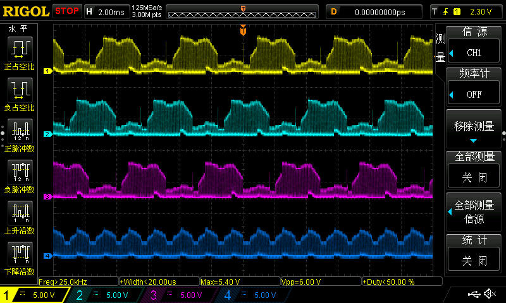Click the orange trigger position T marker
This screenshot has width=506, height=303.
tap(243, 30)
